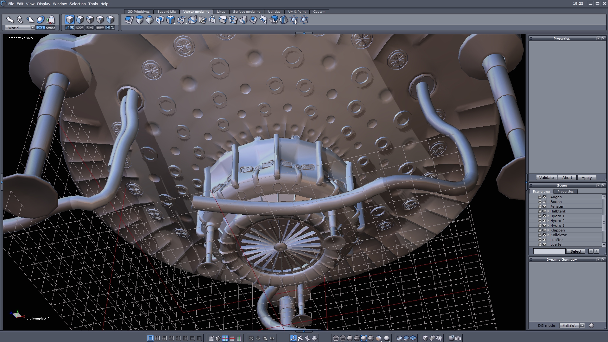Expand the Halbtank tree node
608x342 pixels.
[x=548, y=211]
